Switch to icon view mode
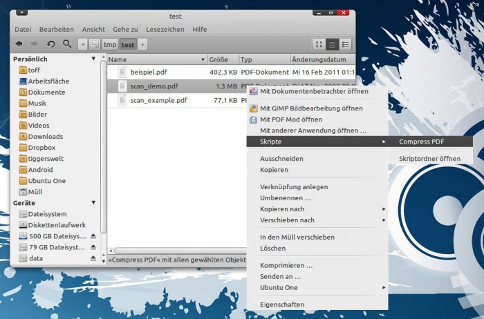This screenshot has width=484, height=319. [319, 43]
